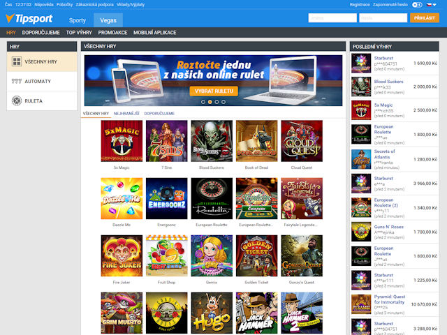
Task: Open Automaty slot icon in sidebar
Action: 17,81
